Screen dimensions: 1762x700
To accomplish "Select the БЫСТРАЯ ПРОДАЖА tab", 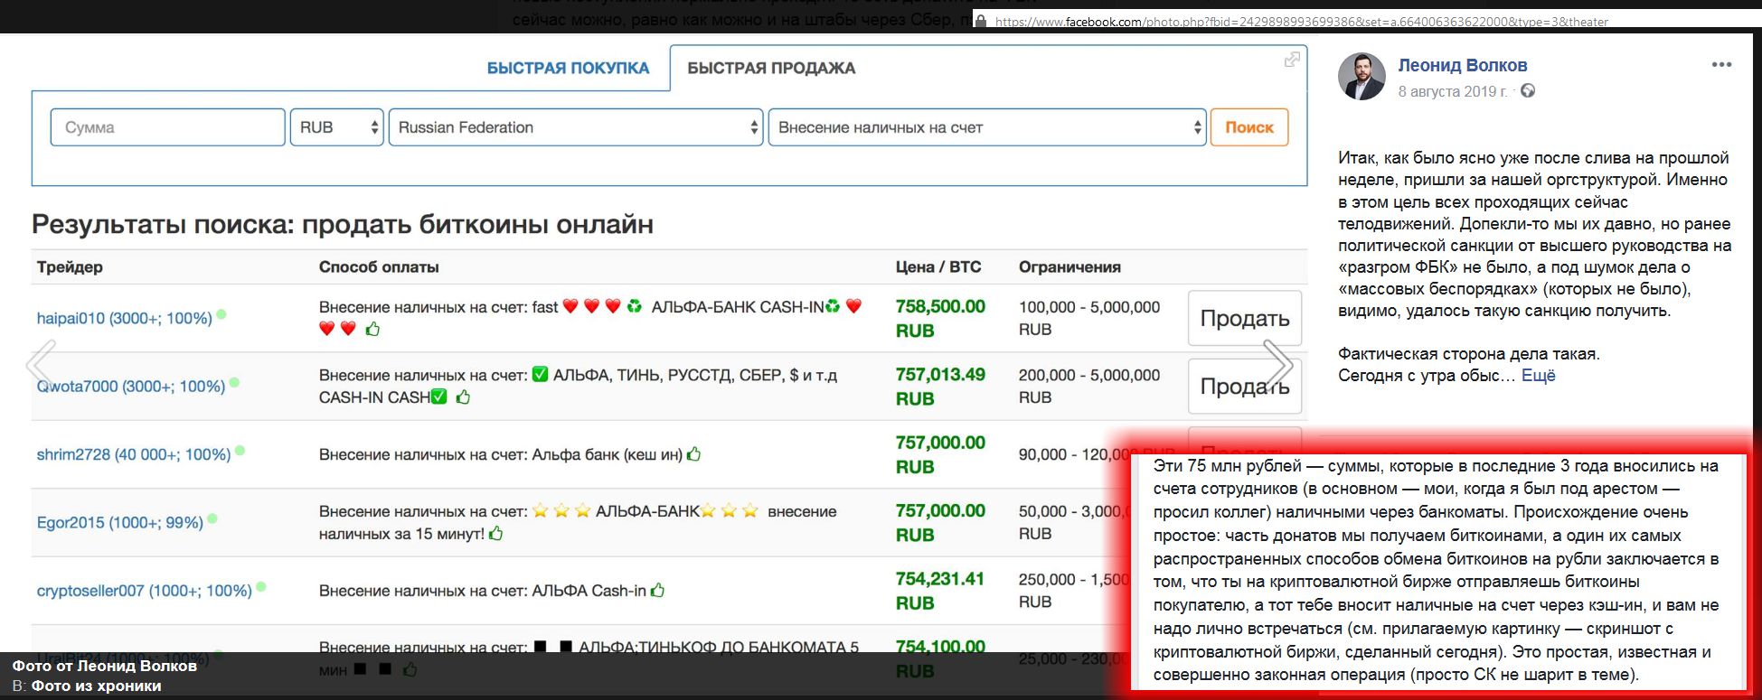I will click(771, 68).
